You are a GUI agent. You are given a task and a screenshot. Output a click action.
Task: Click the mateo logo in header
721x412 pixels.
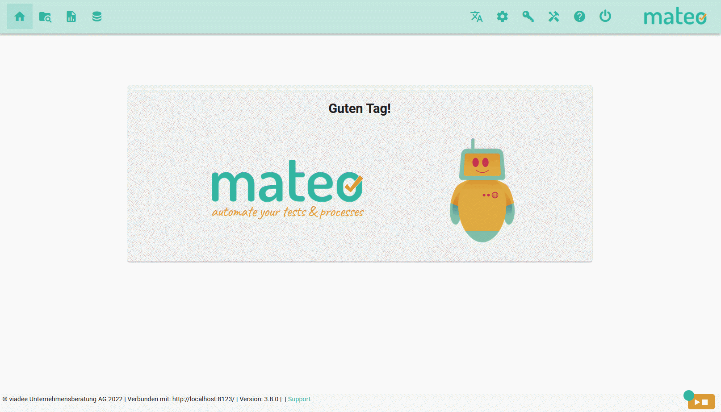675,16
